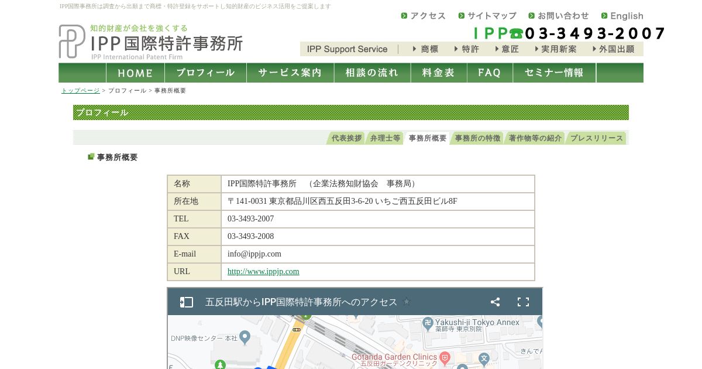Open the map in fullscreen view
Viewport: 702px width, 369px height.
(x=523, y=302)
